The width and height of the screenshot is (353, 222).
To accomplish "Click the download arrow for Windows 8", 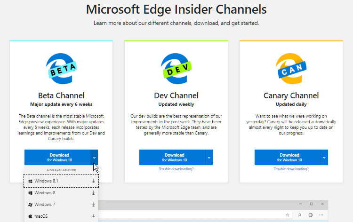I will click(94, 193).
